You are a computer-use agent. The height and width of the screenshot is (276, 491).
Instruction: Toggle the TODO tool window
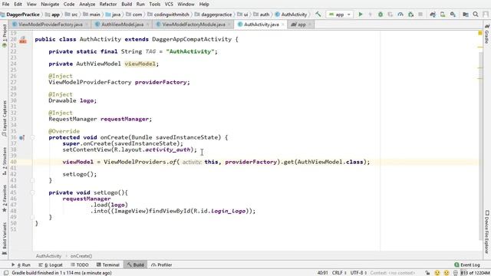pyautogui.click(x=80, y=264)
